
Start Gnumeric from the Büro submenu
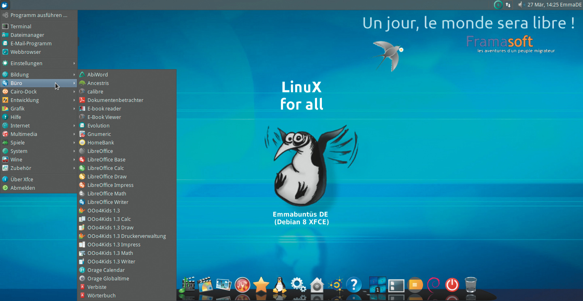coord(127,134)
